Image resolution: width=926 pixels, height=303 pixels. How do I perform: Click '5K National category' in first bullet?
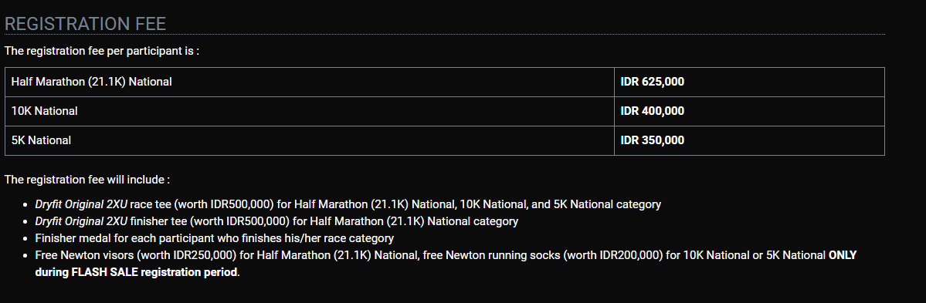607,204
